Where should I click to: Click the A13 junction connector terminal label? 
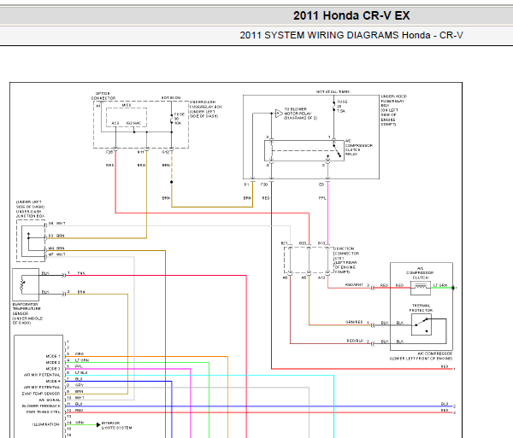click(x=321, y=277)
